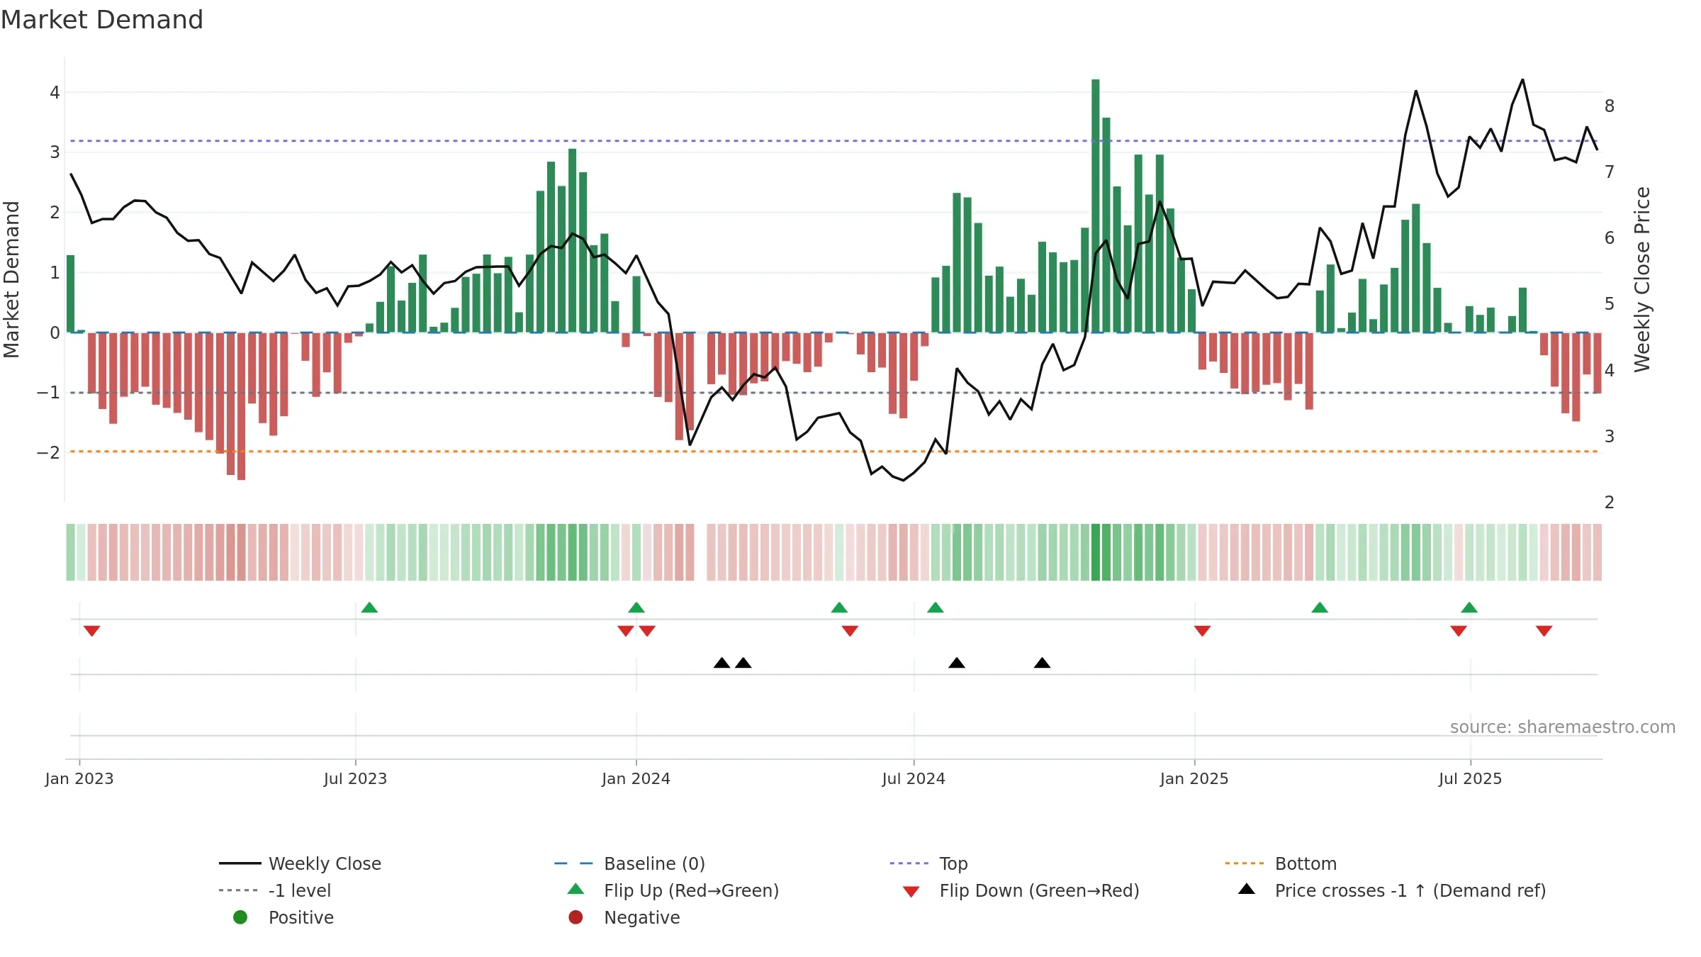Select the red Flip Down triangle just after Jan 2024
Screen dimensions: 1701x957
(647, 631)
